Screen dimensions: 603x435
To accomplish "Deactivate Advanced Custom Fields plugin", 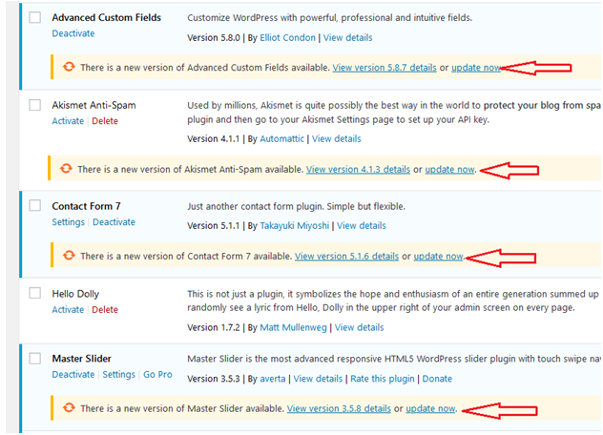I will click(73, 33).
